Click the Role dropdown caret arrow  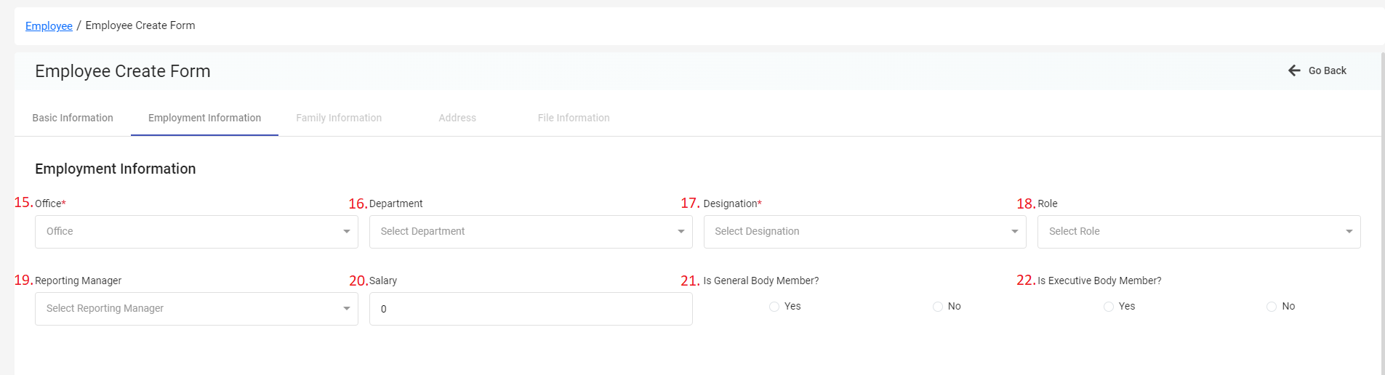(x=1349, y=232)
